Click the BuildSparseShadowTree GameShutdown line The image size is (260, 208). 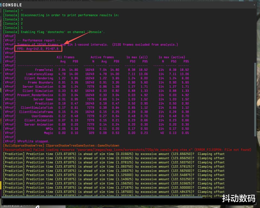[x=61, y=146]
